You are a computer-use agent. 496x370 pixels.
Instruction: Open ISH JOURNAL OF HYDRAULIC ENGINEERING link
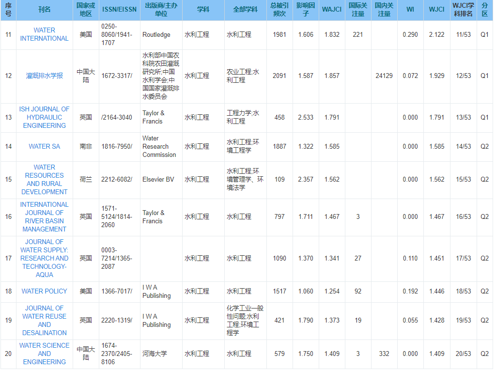coord(44,117)
